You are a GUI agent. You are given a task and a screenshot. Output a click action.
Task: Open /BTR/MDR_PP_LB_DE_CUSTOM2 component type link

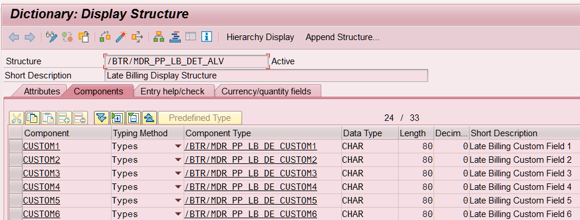click(x=251, y=160)
